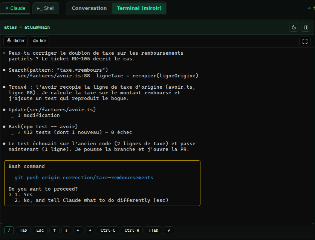Viewport: 315px width, 240px height.
Task: Click the Bash command heading
Action: [x=26, y=166]
